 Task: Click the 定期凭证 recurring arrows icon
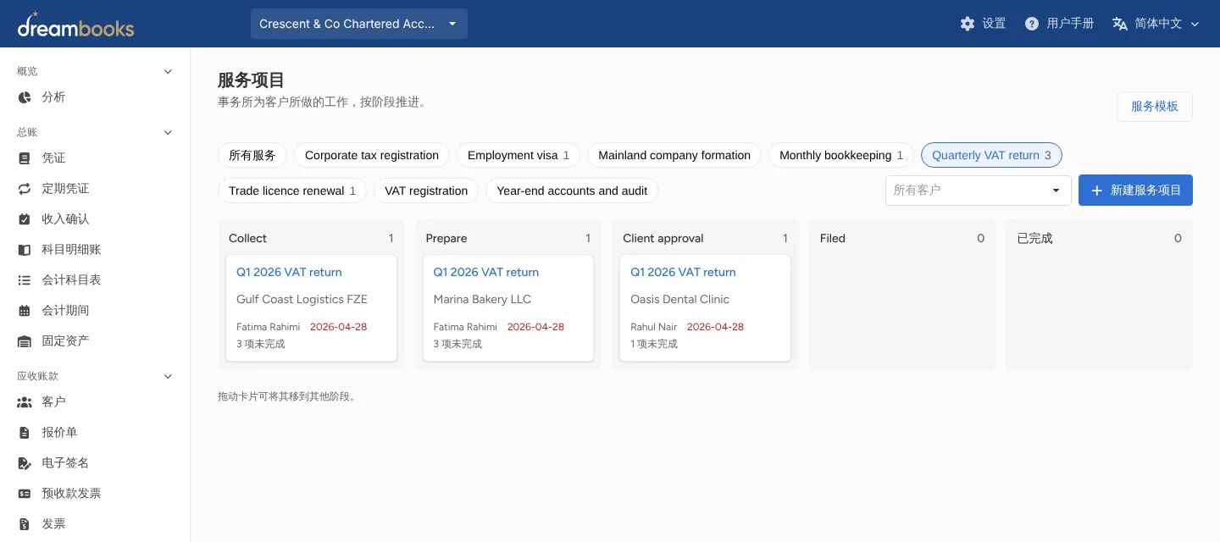point(25,189)
